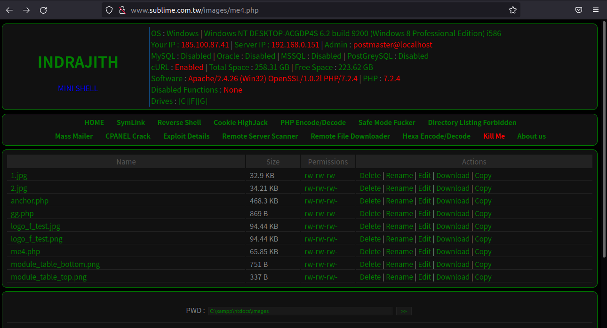607x328 pixels.
Task: Reload the page with refresh icon
Action: [43, 10]
